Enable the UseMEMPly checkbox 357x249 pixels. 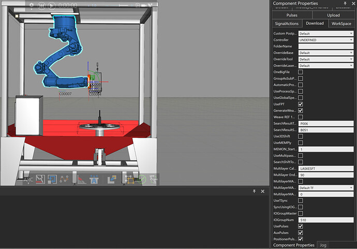tap(301, 143)
